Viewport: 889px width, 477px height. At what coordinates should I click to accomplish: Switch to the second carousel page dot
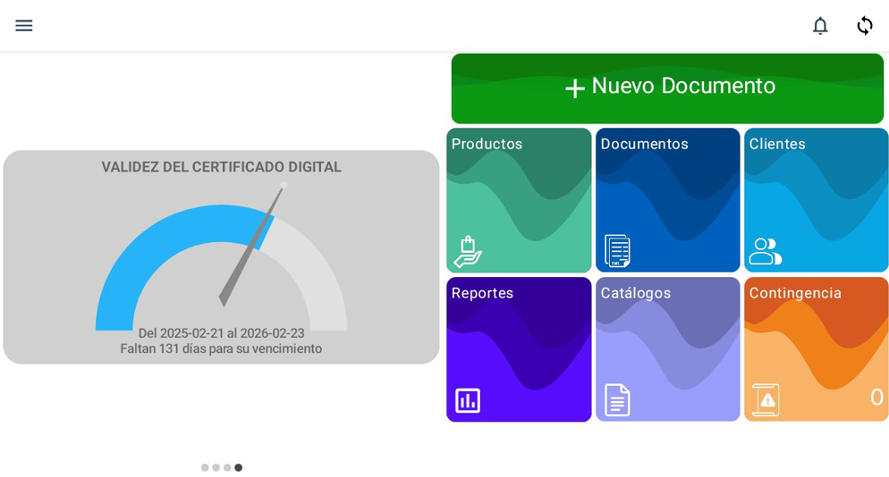pyautogui.click(x=216, y=468)
